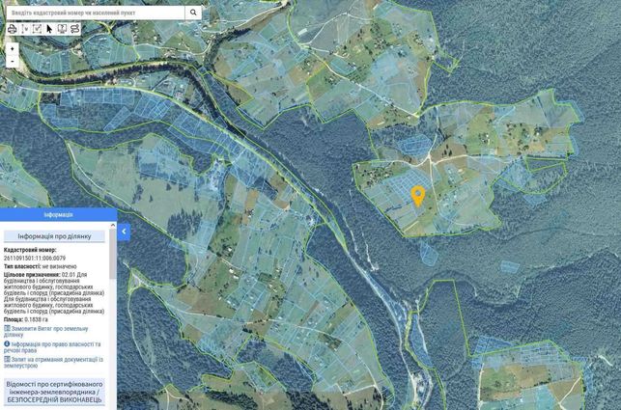Screen dimensions: 621x410
Task: Collapse the info panel with blue chevron
Action: point(124,232)
